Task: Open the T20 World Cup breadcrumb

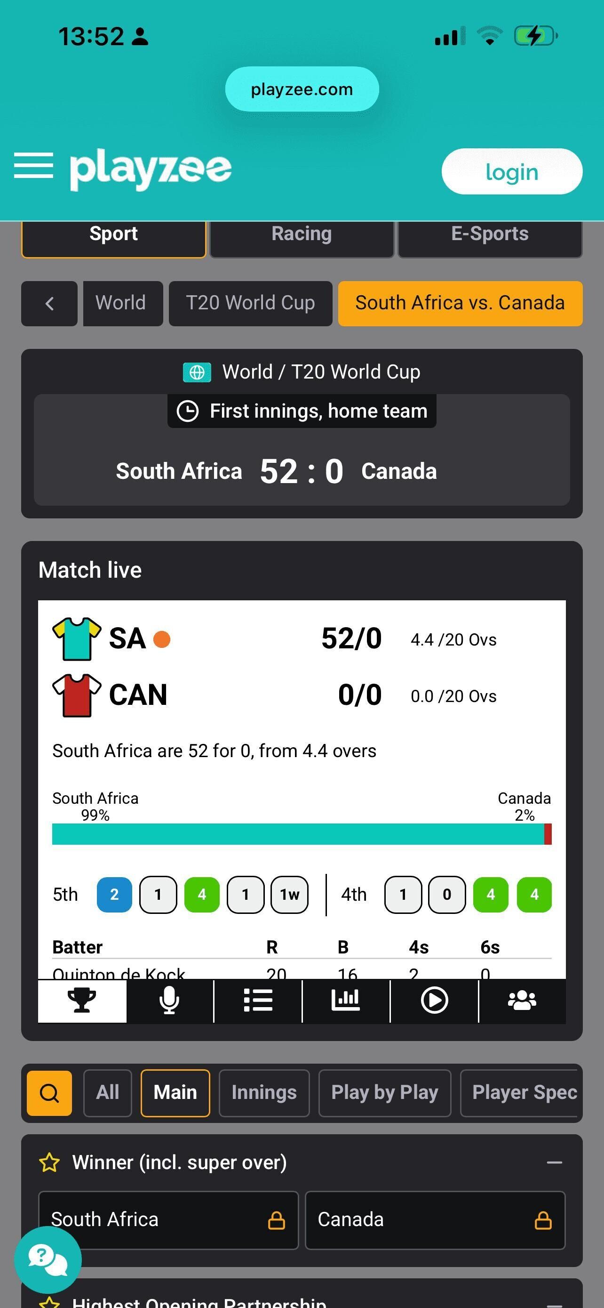Action: pos(251,304)
